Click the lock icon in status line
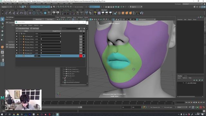Screen dimensions: 206x116 click(51, 7)
